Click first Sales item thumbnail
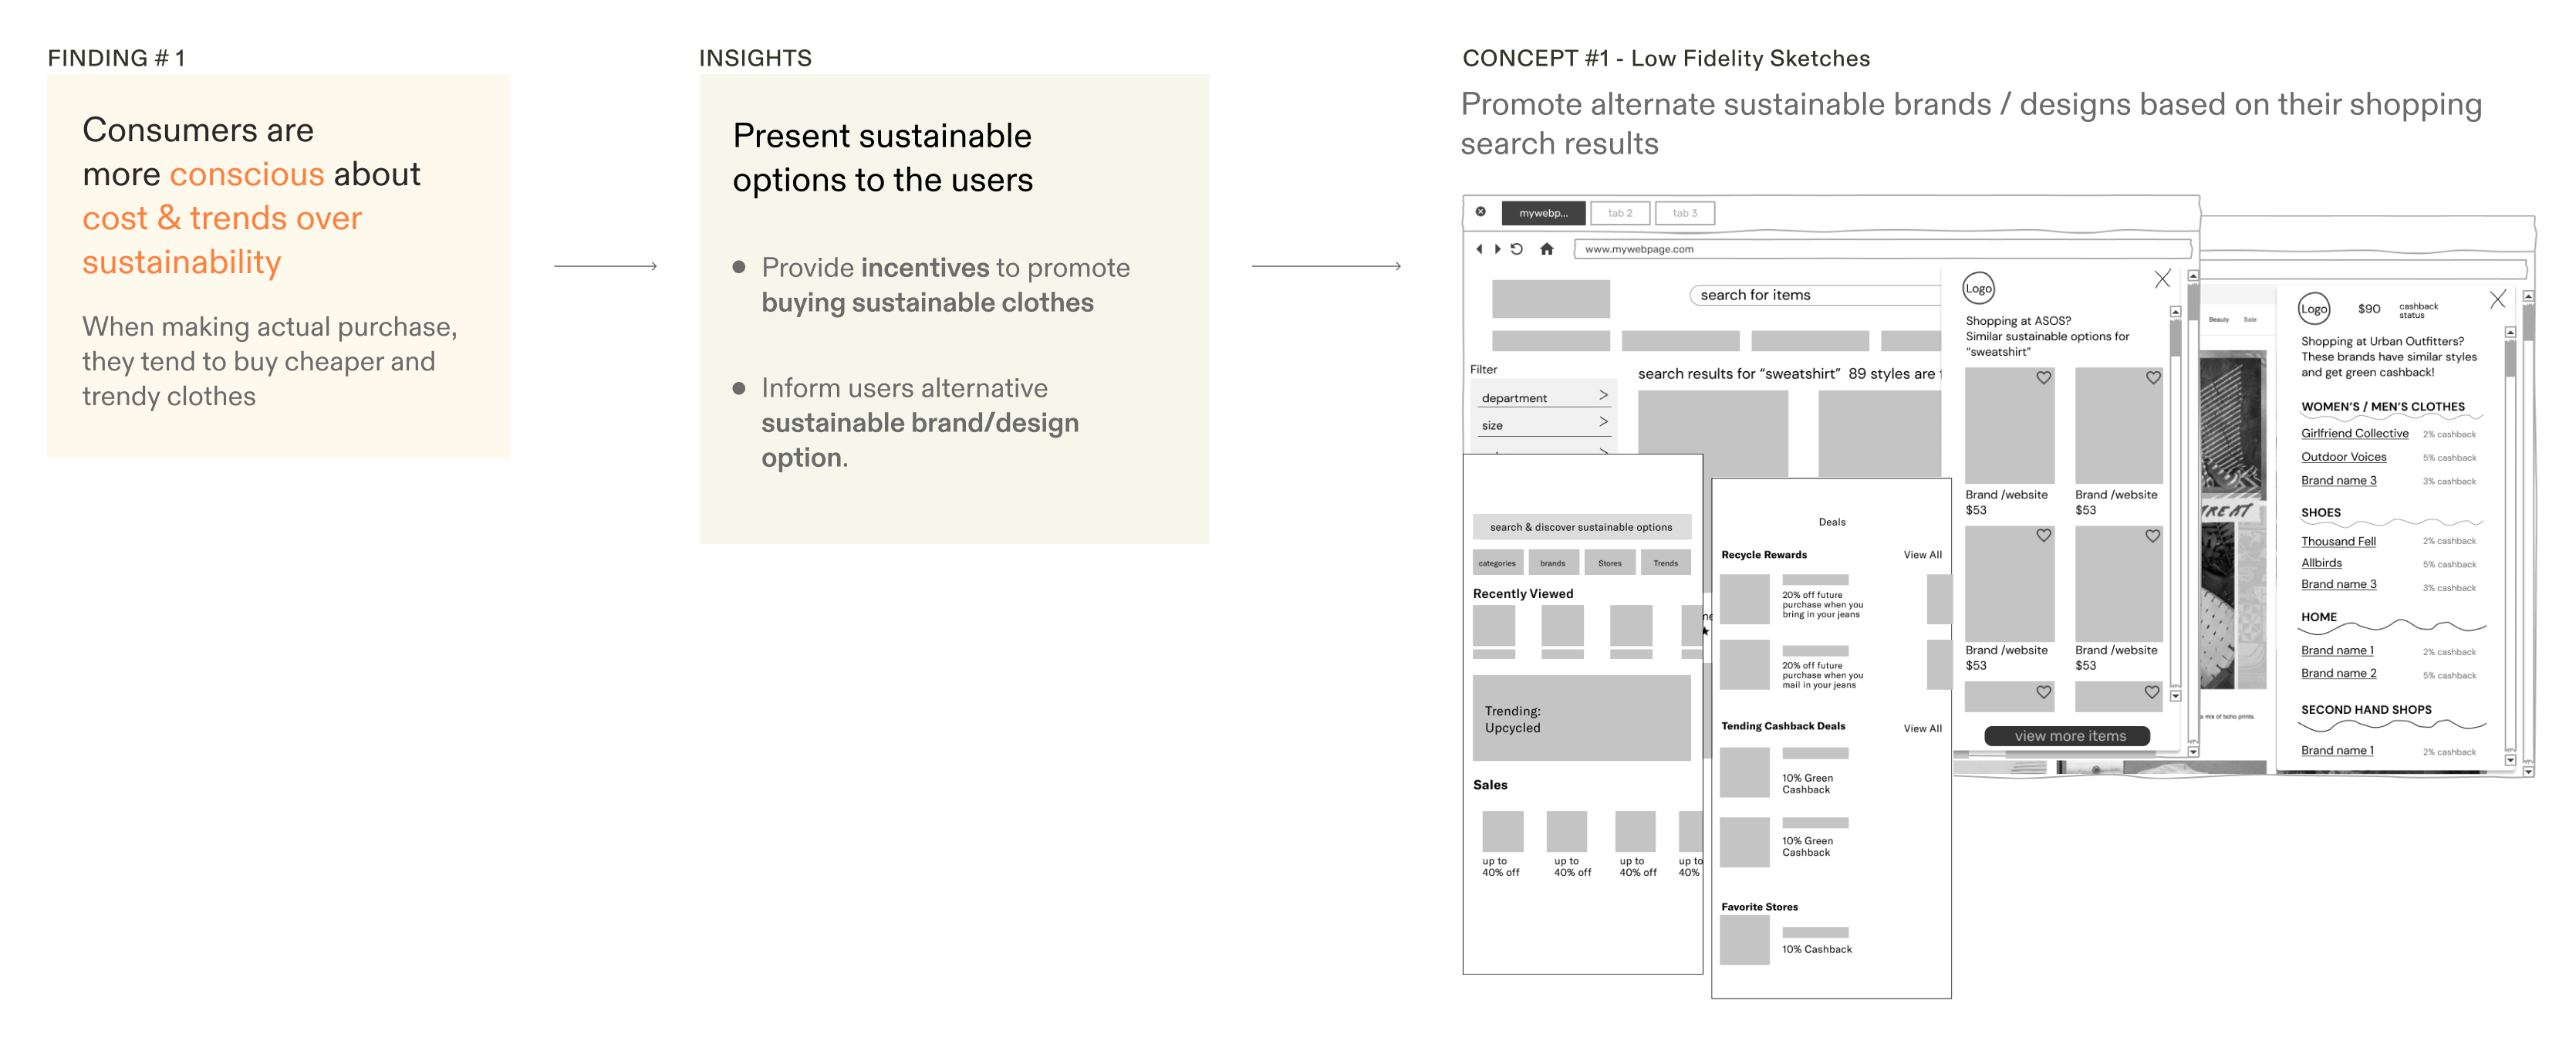The height and width of the screenshot is (1051, 2576). click(x=1502, y=831)
